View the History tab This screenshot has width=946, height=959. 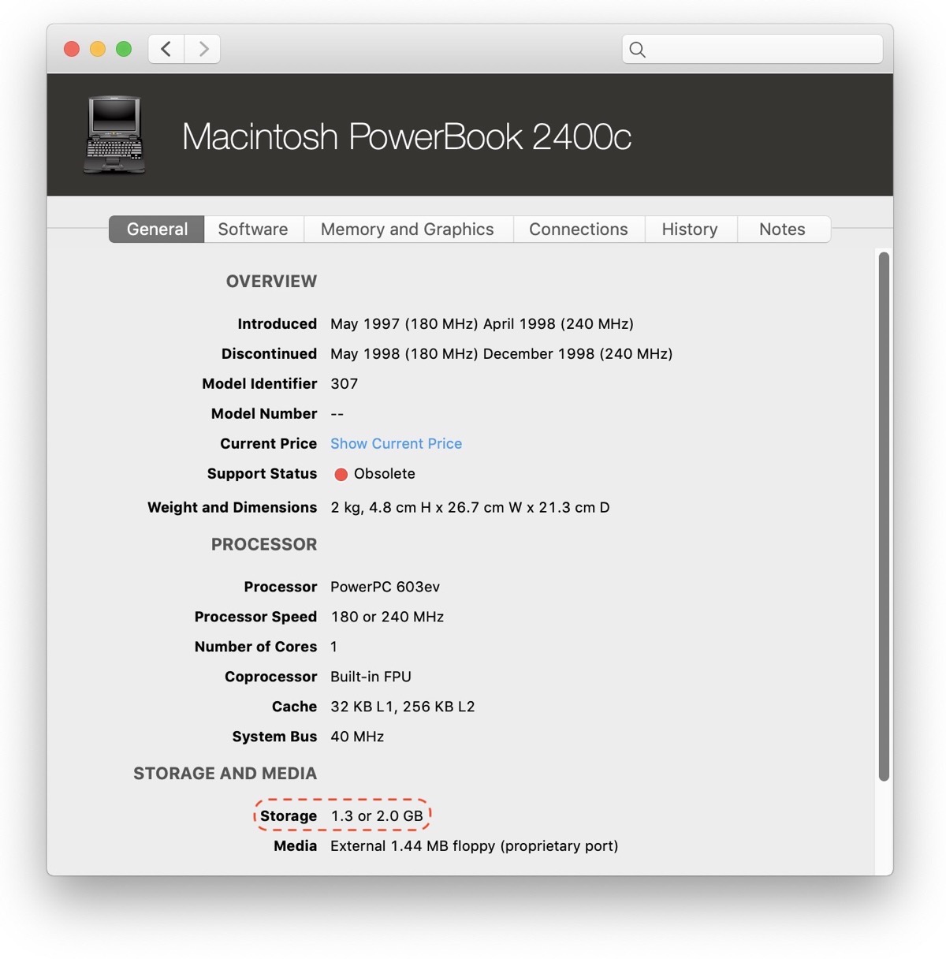[690, 229]
